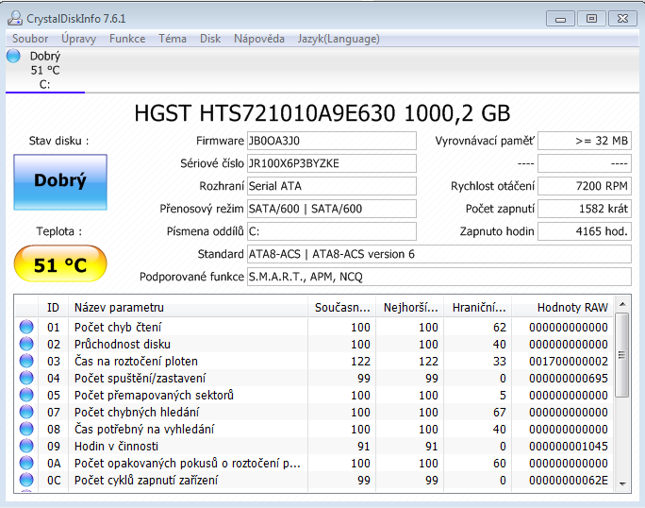Open the Funkce menu
The image size is (645, 508).
127,39
